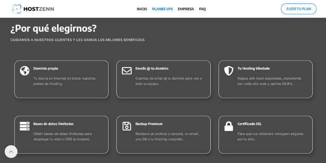The height and width of the screenshot is (163, 326).
Task: Select the Emails @ tu dominio heading
Action: point(152,68)
